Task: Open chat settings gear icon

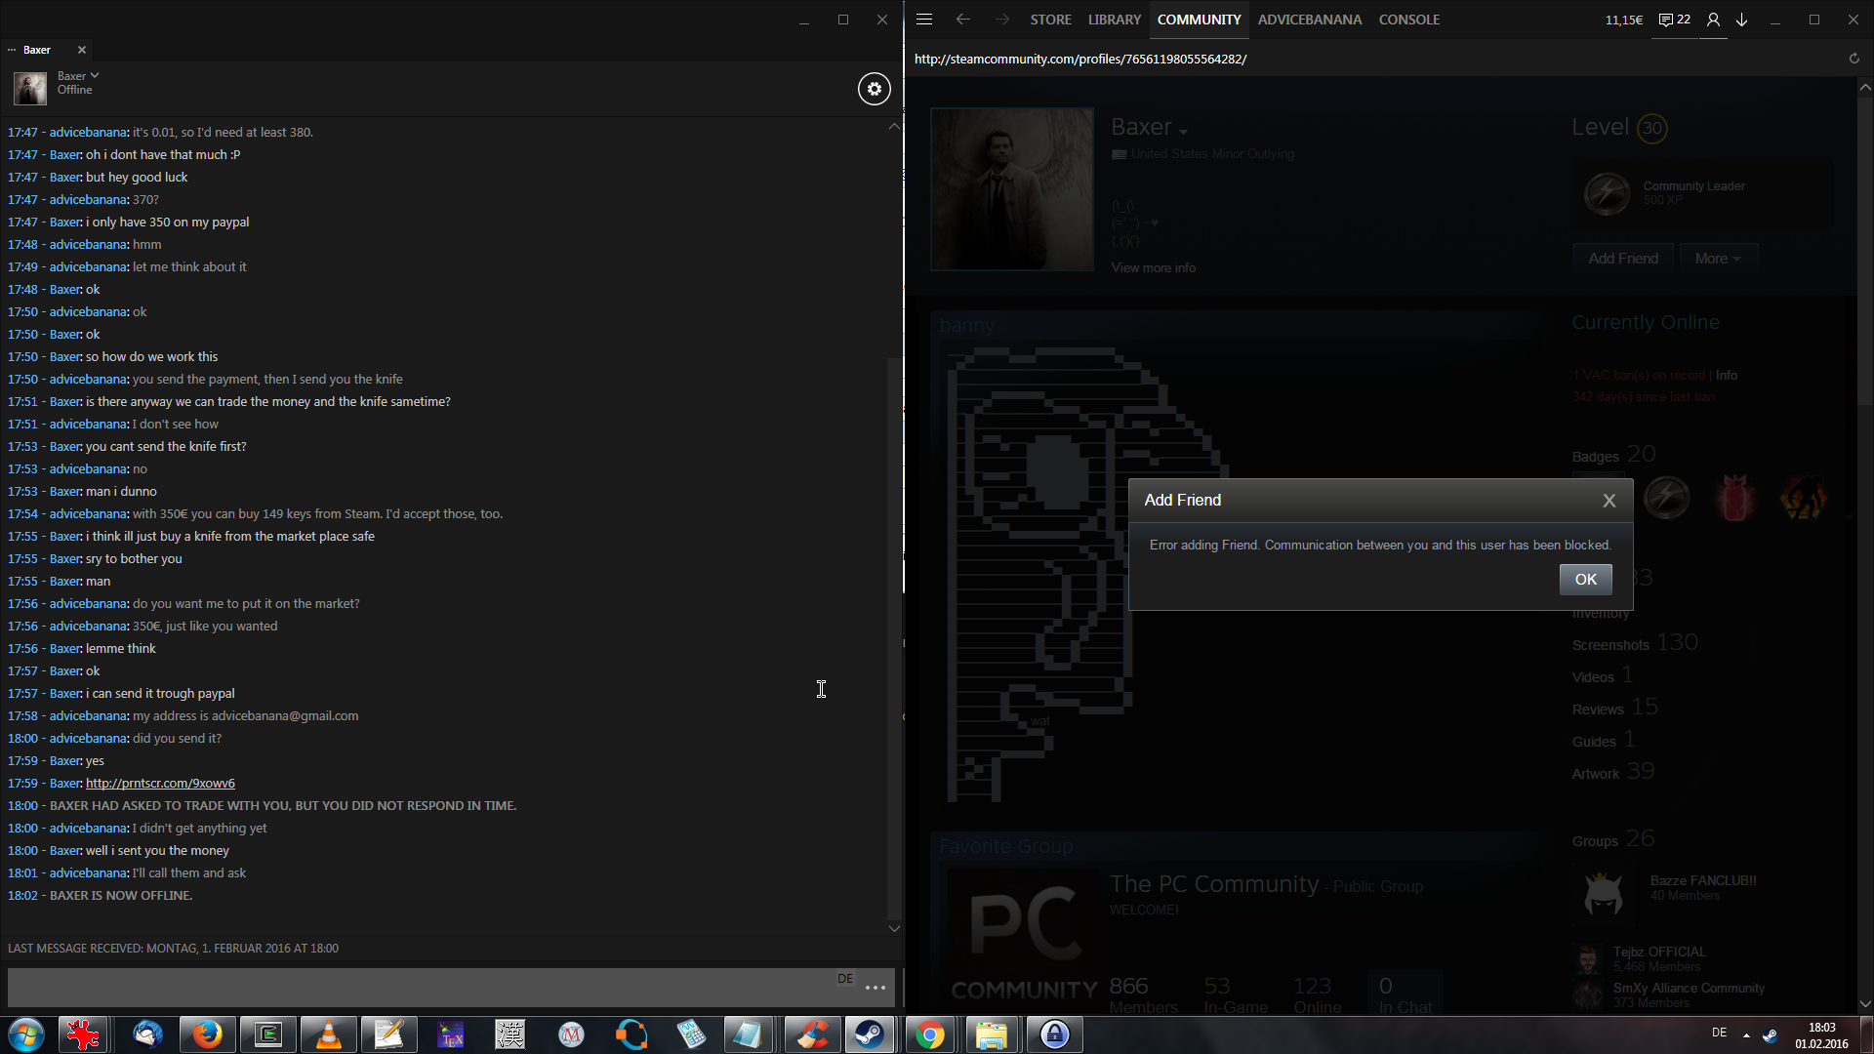Action: click(x=874, y=89)
